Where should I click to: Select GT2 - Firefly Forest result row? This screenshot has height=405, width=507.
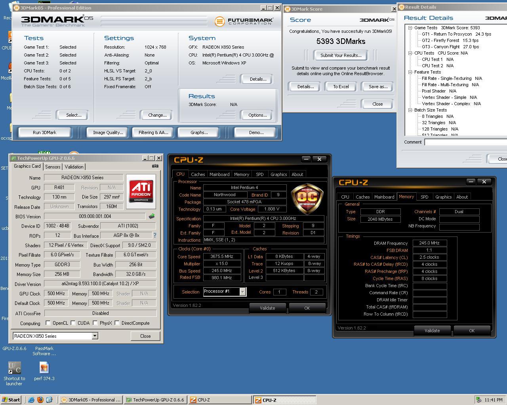(x=450, y=40)
